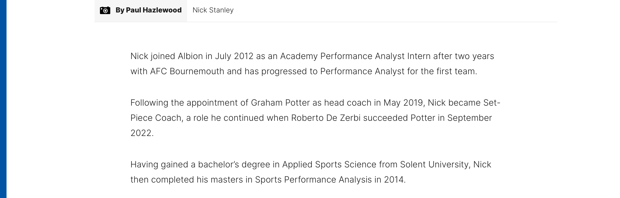
Task: Click the paragraph starting 'Following the appointment'
Action: pos(315,118)
